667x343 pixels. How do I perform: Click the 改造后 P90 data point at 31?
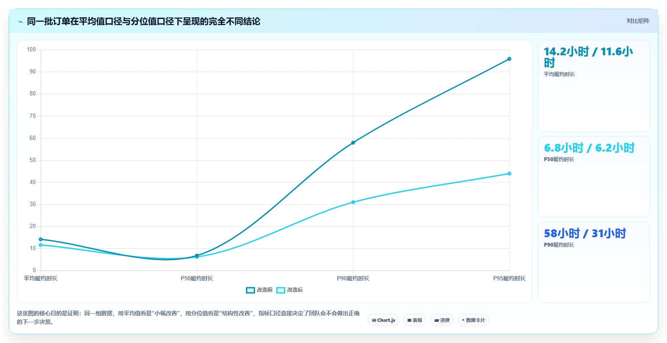(x=353, y=202)
